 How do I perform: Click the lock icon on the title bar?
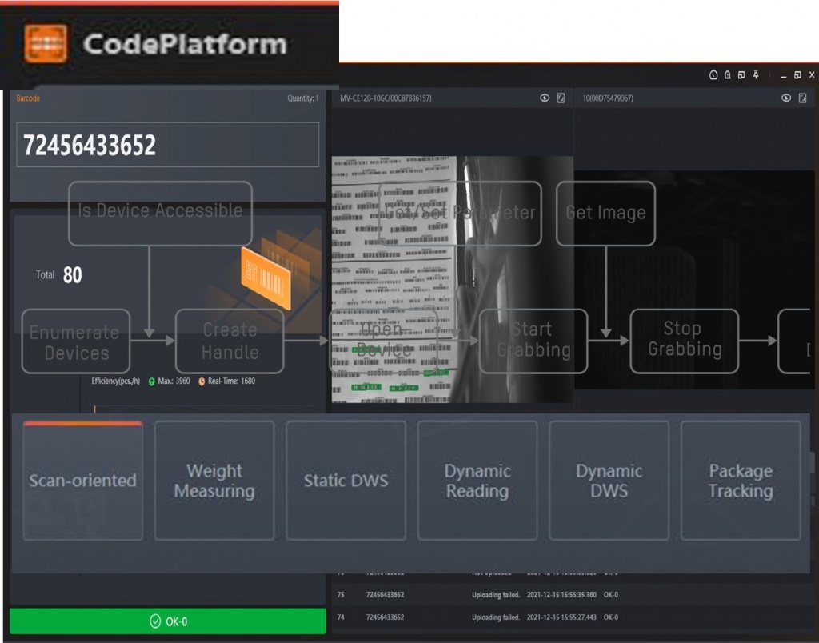(x=727, y=74)
